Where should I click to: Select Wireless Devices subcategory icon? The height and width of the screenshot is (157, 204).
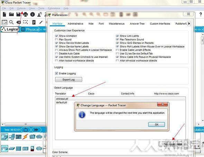pyautogui.click(x=25, y=148)
